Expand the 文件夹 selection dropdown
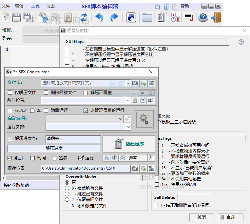250x224 pixels. pyautogui.click(x=128, y=83)
